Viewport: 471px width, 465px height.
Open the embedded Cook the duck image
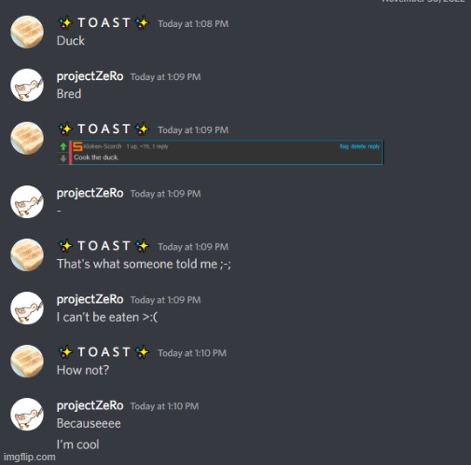tap(220, 153)
